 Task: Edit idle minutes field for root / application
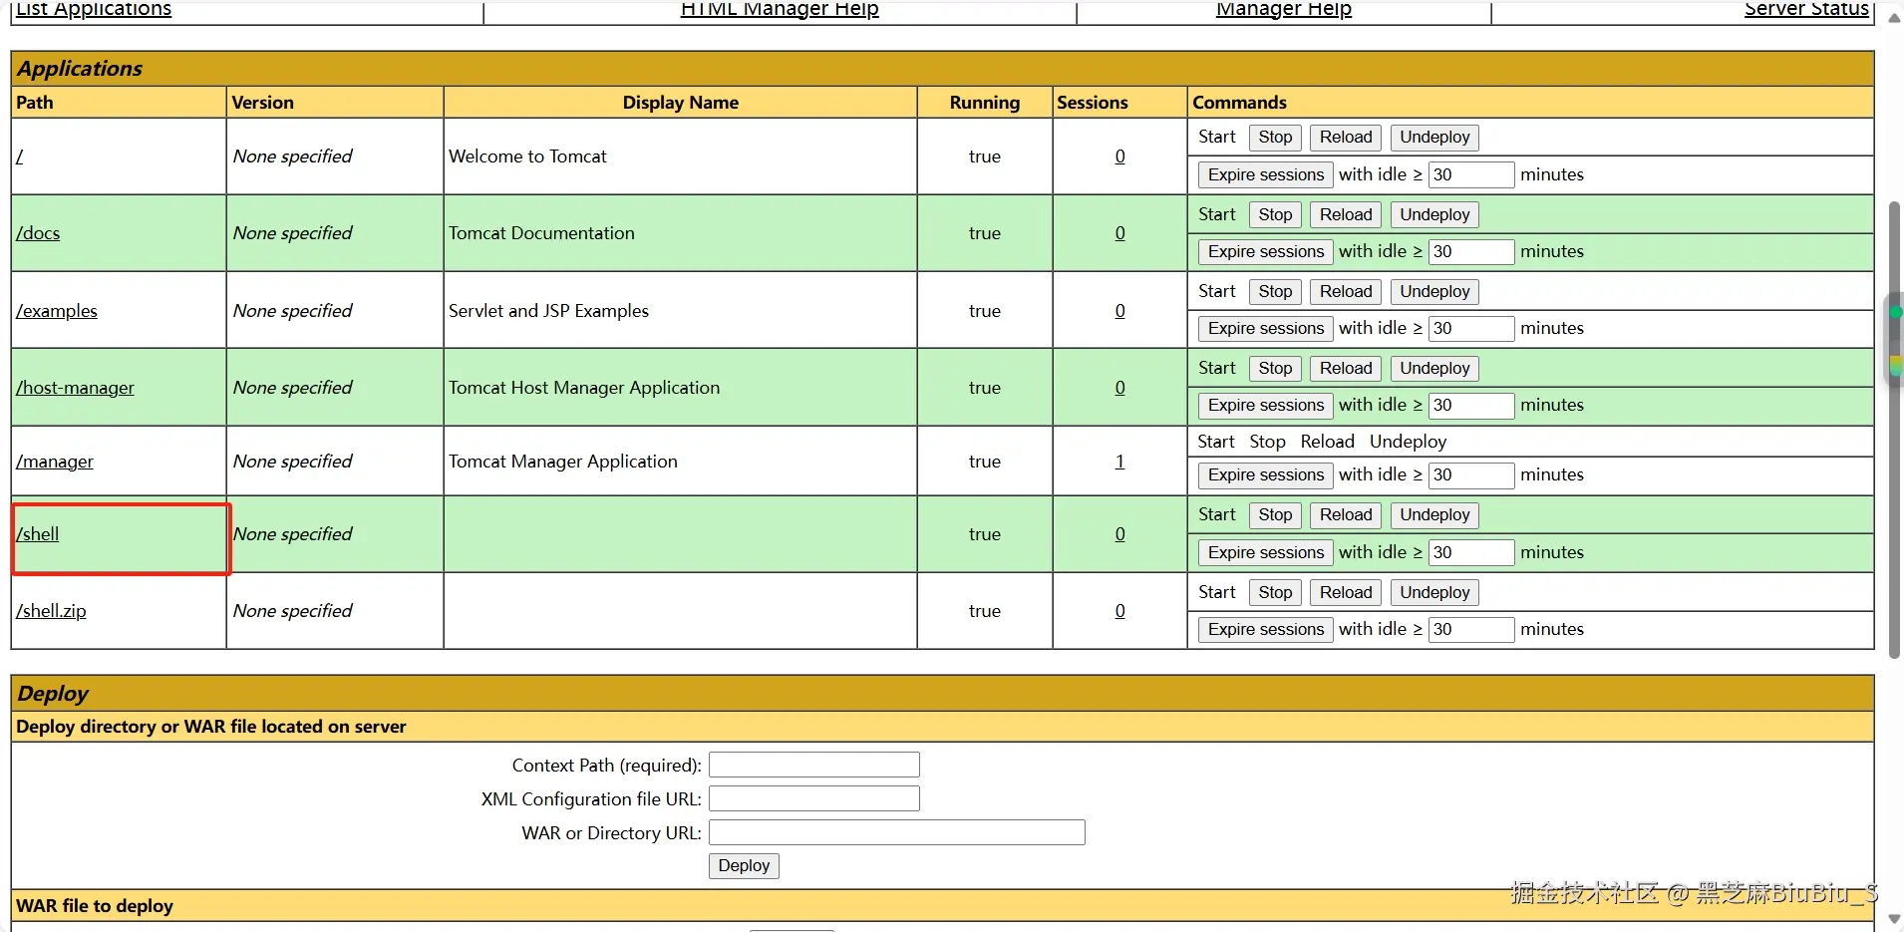(x=1471, y=175)
